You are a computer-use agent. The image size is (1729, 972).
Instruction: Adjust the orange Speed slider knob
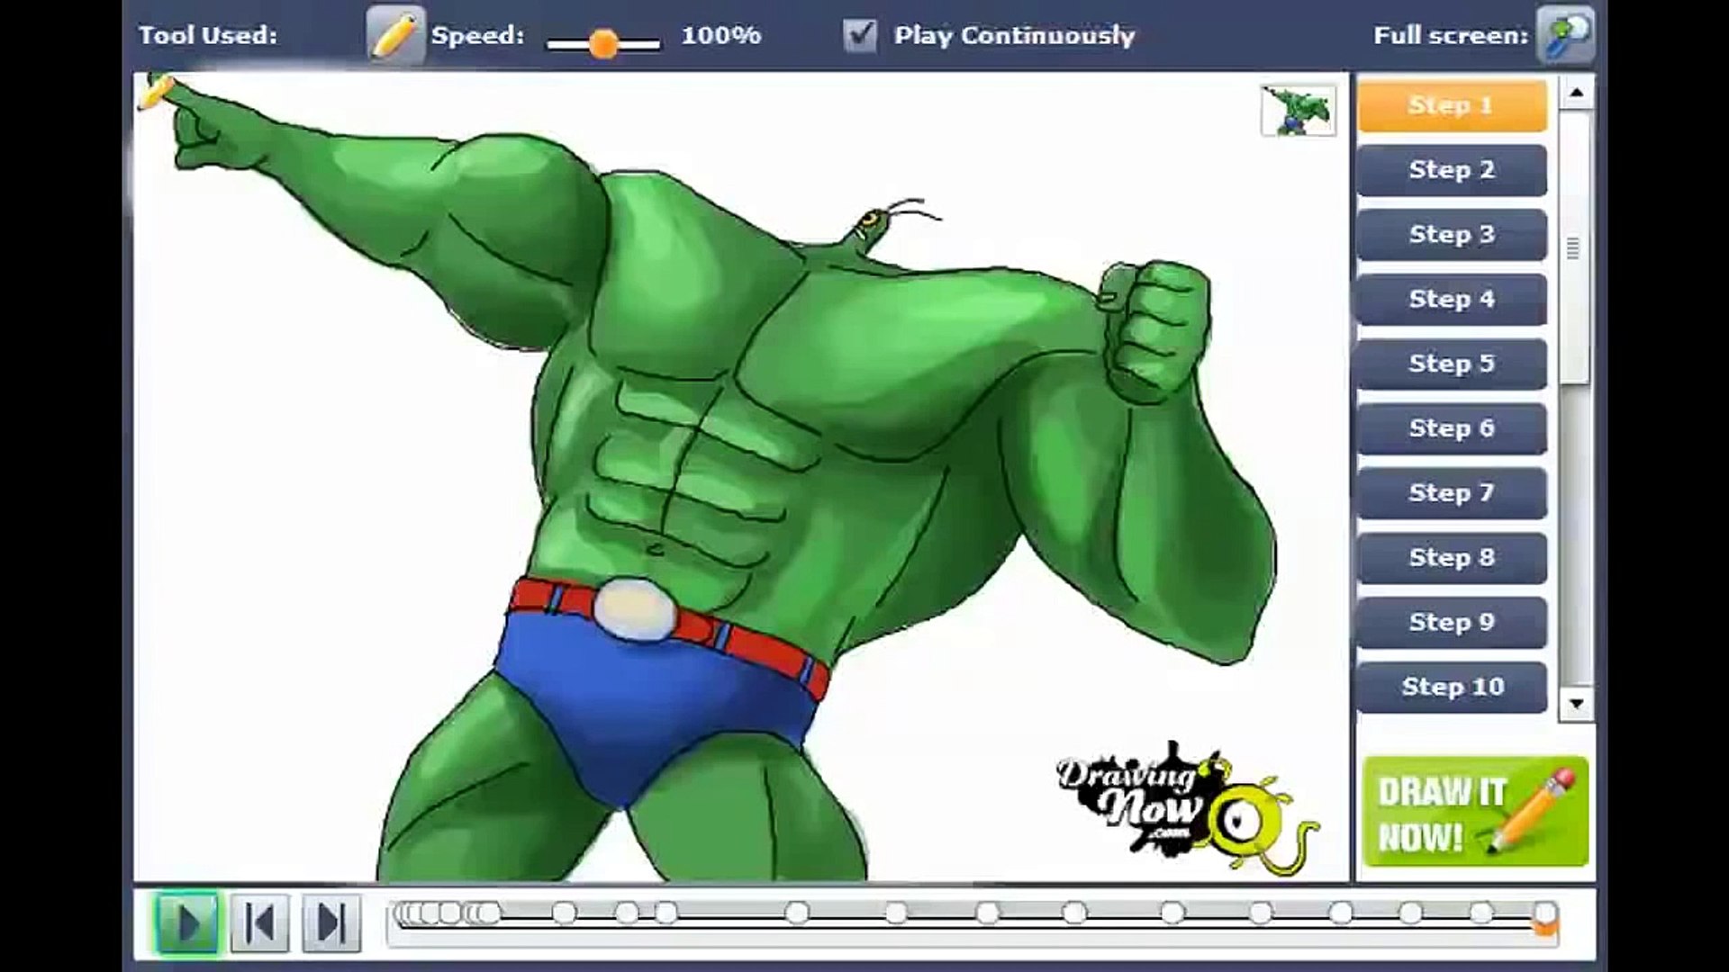(603, 43)
